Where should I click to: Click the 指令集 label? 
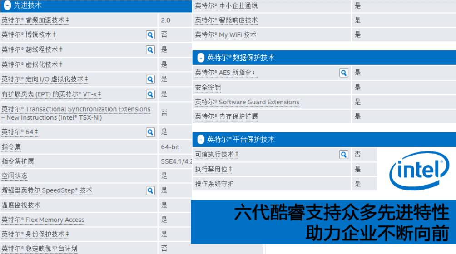click(11, 147)
